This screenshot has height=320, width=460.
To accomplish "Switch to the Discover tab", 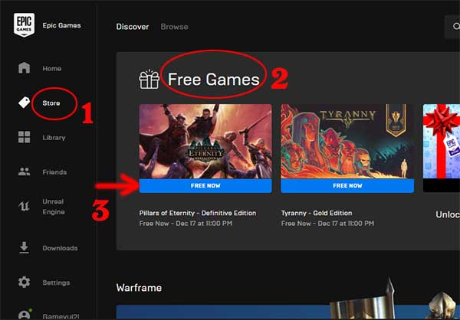I will pyautogui.click(x=133, y=27).
